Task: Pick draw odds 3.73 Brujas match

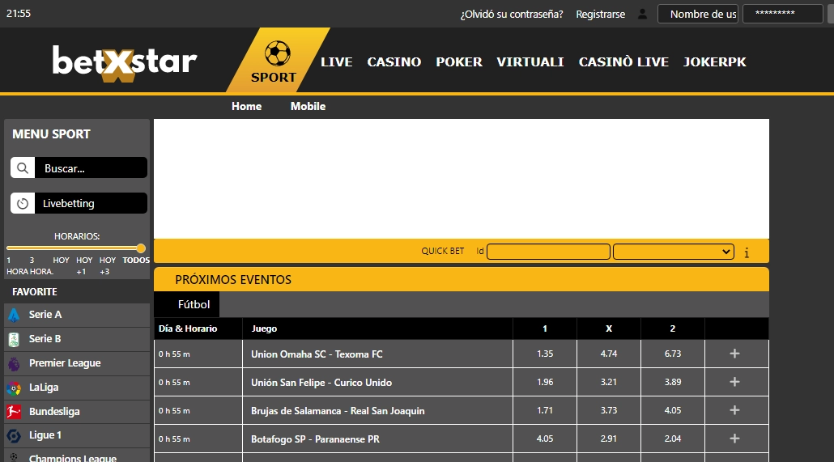Action: pyautogui.click(x=608, y=410)
